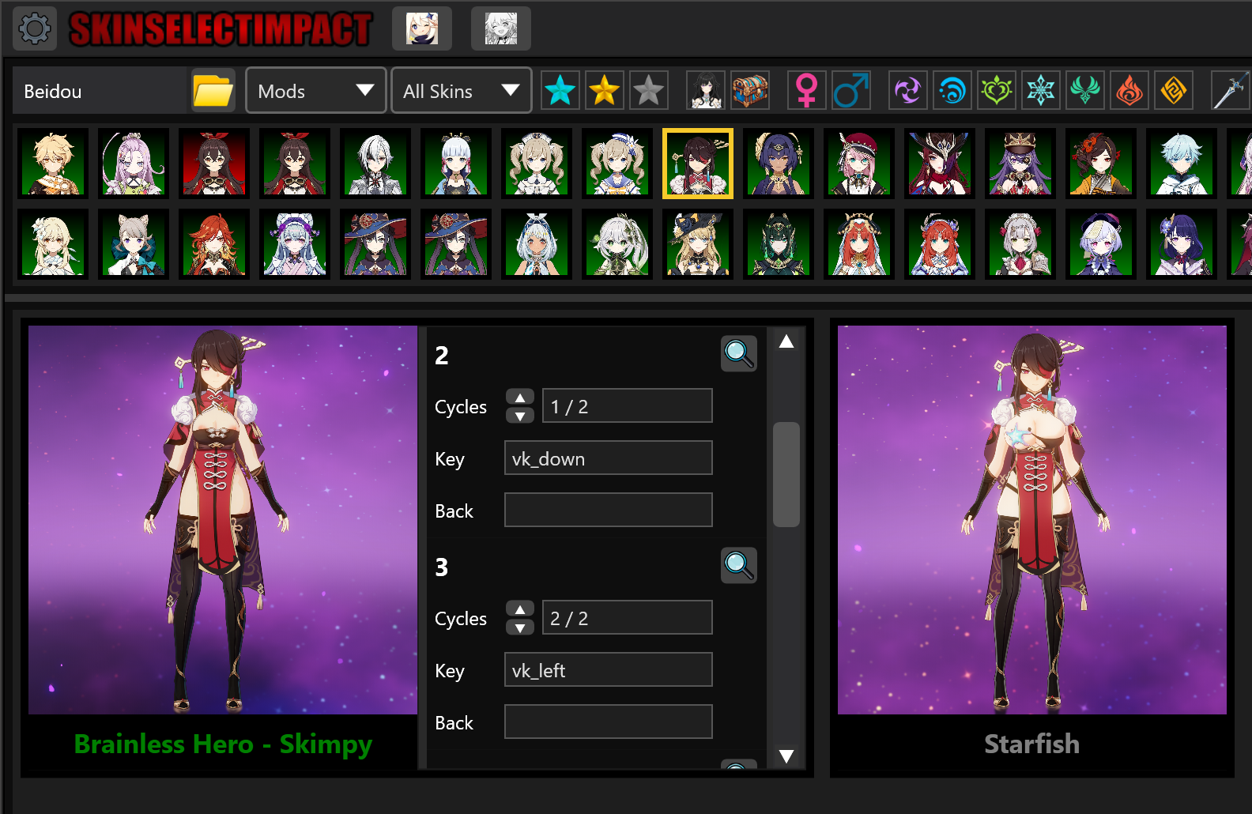1252x814 pixels.
Task: Select the Chiori character portrait
Action: click(1101, 163)
